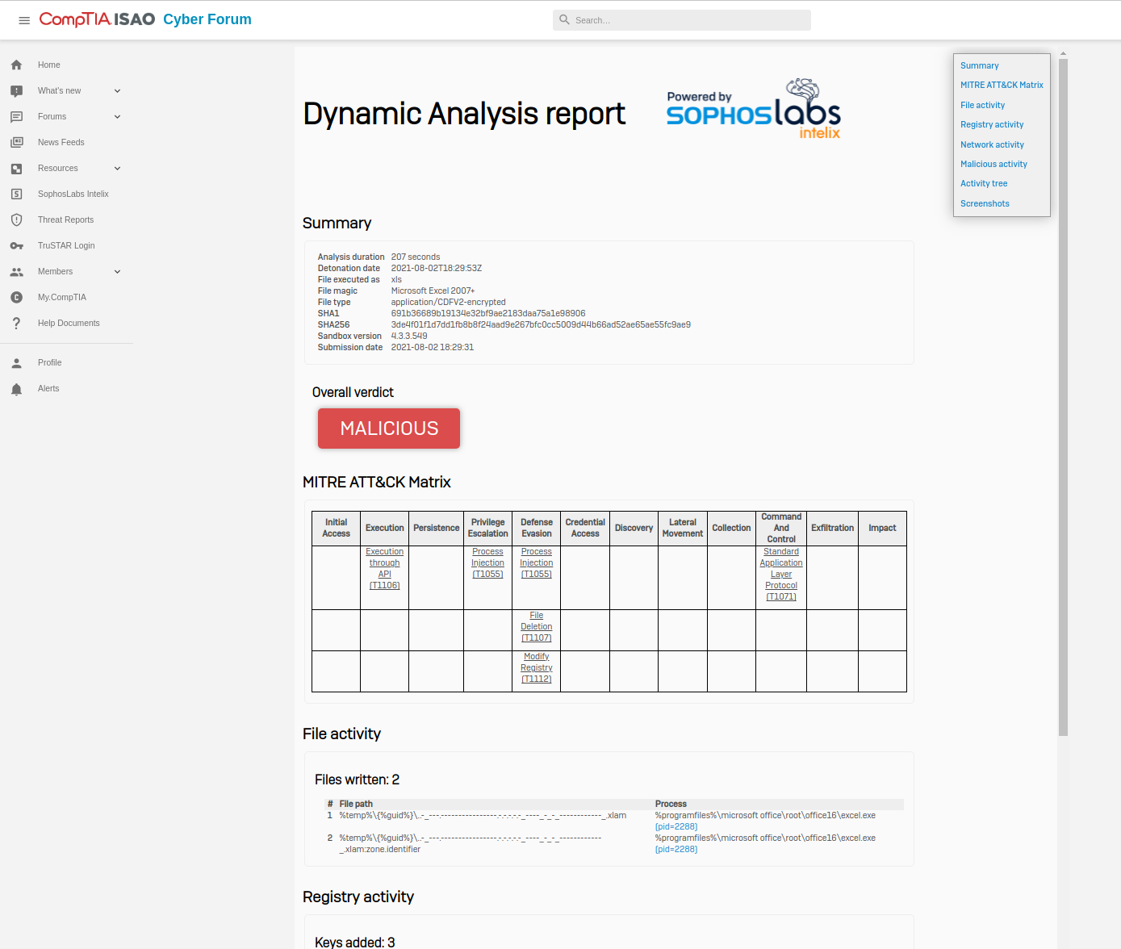The width and height of the screenshot is (1121, 949).
Task: Select the SHA256 hash value
Action: (x=541, y=324)
